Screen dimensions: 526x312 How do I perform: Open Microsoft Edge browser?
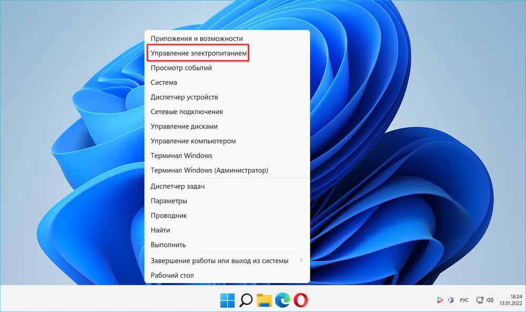click(282, 300)
